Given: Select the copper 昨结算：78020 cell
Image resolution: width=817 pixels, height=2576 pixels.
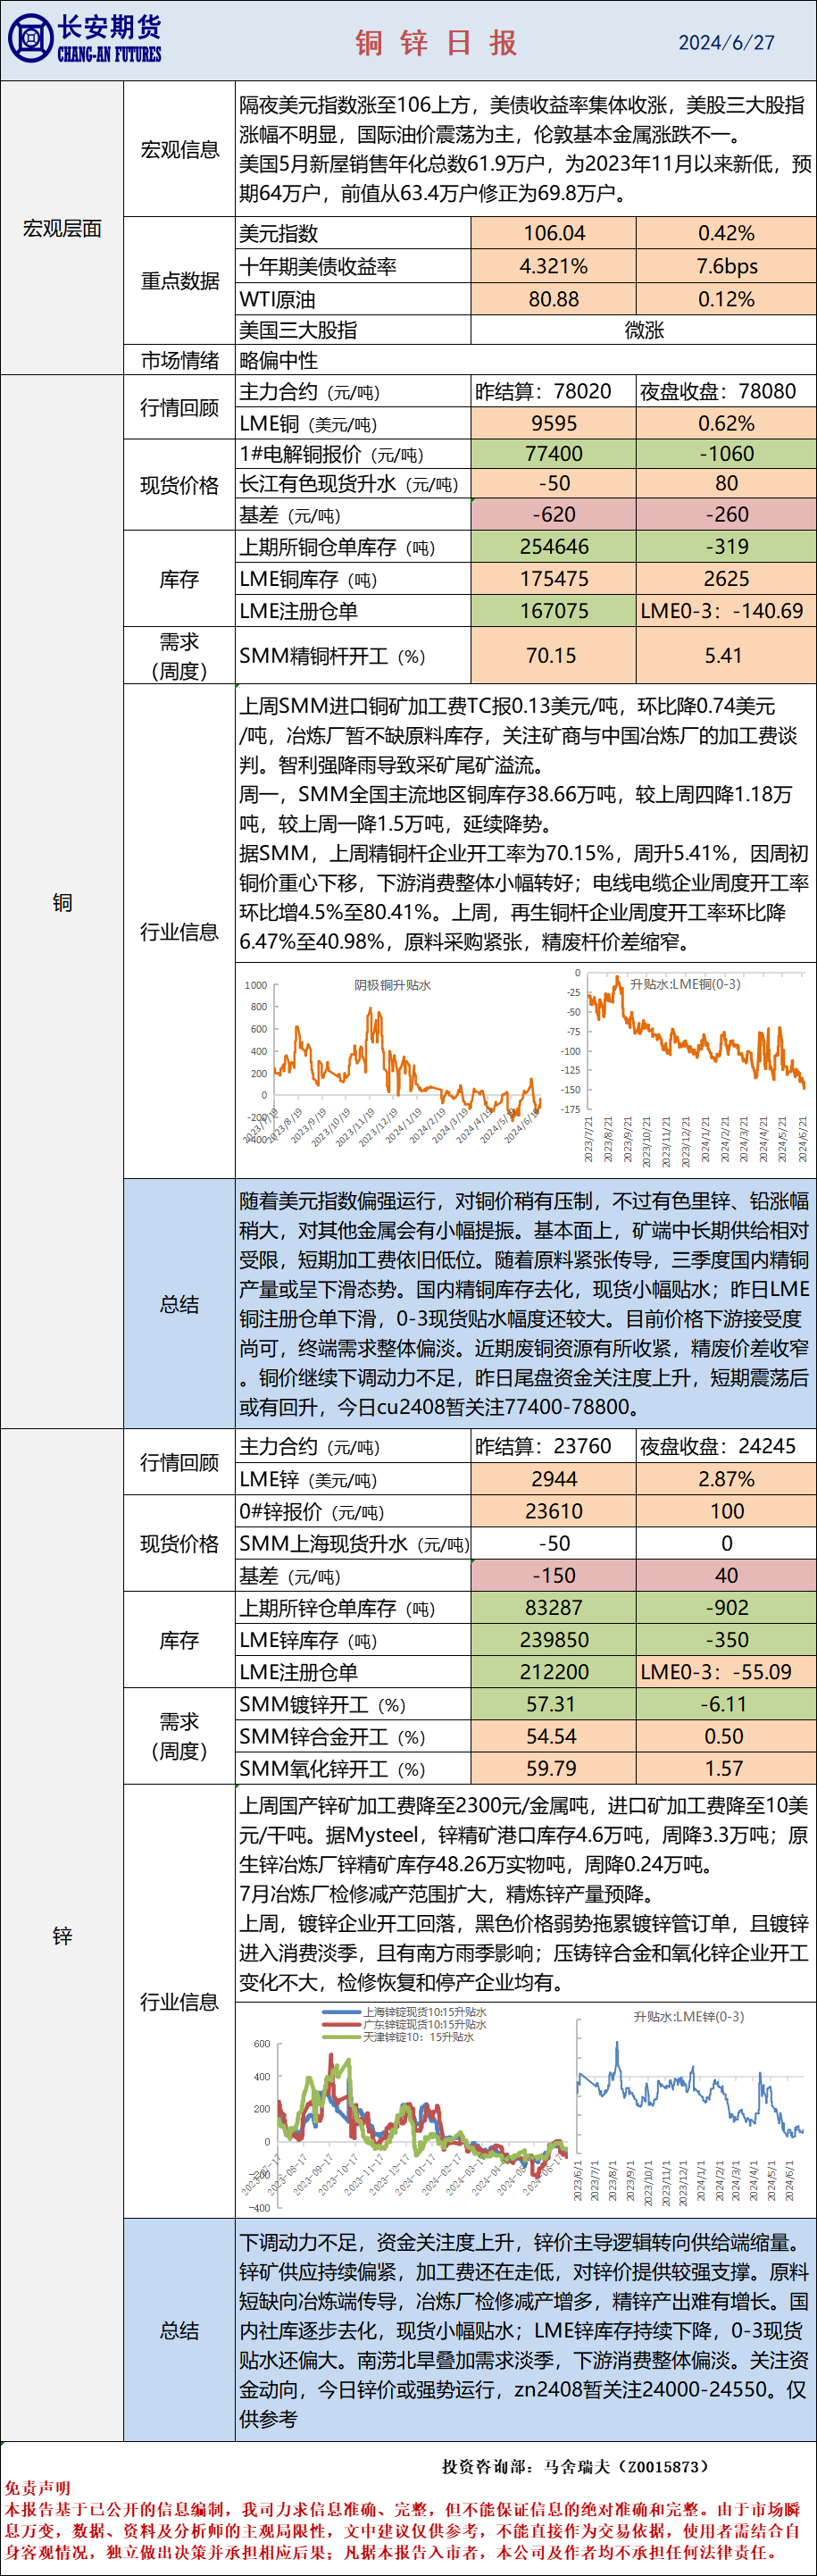Looking at the screenshot, I should coord(554,391).
